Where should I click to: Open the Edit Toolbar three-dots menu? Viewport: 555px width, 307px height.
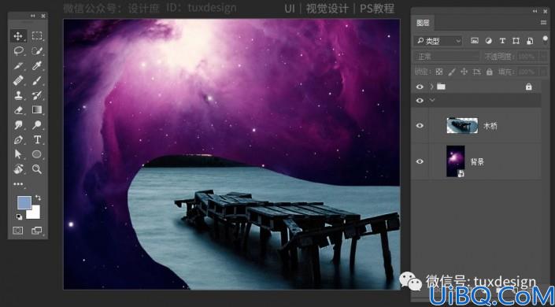(x=18, y=183)
